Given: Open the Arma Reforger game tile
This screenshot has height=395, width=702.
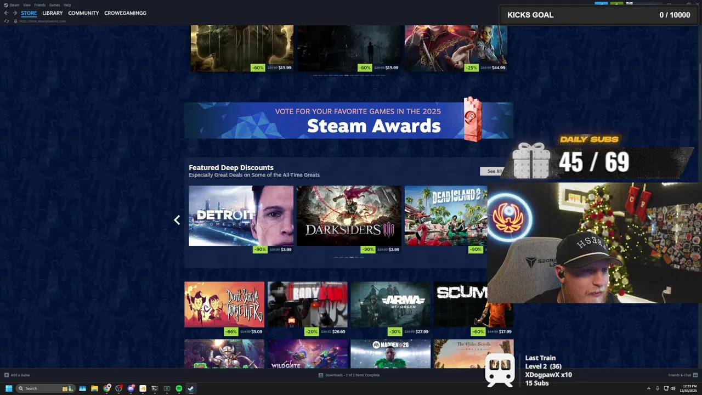Looking at the screenshot, I should click(390, 304).
